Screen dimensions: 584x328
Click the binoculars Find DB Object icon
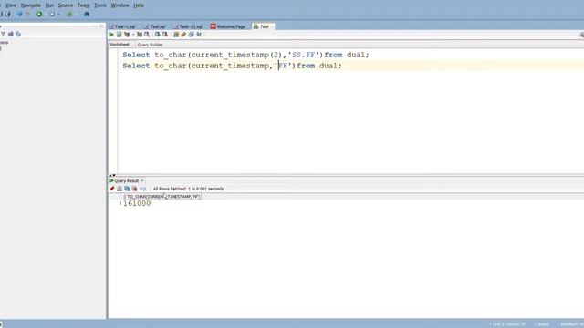point(87,15)
